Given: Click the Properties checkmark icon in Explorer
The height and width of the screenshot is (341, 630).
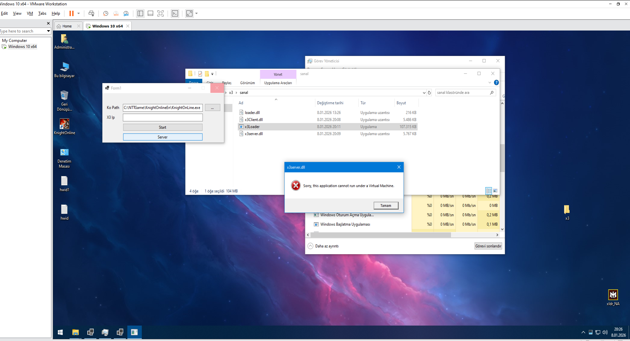Looking at the screenshot, I should click(200, 74).
